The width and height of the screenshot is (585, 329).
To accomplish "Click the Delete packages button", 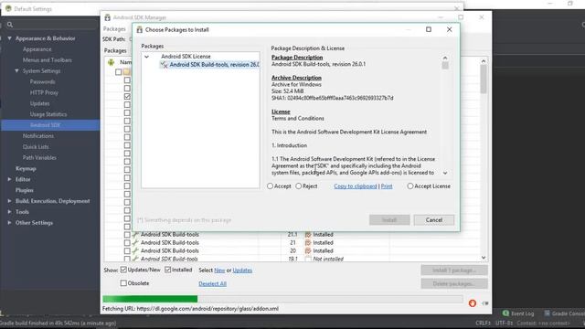I will point(454,284).
